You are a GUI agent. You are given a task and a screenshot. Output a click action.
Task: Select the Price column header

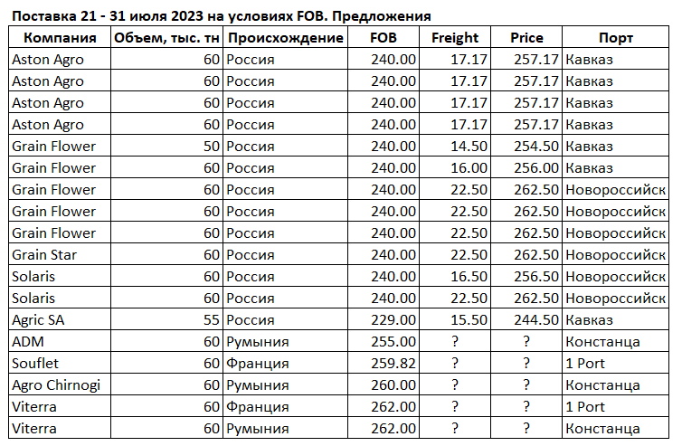click(527, 38)
